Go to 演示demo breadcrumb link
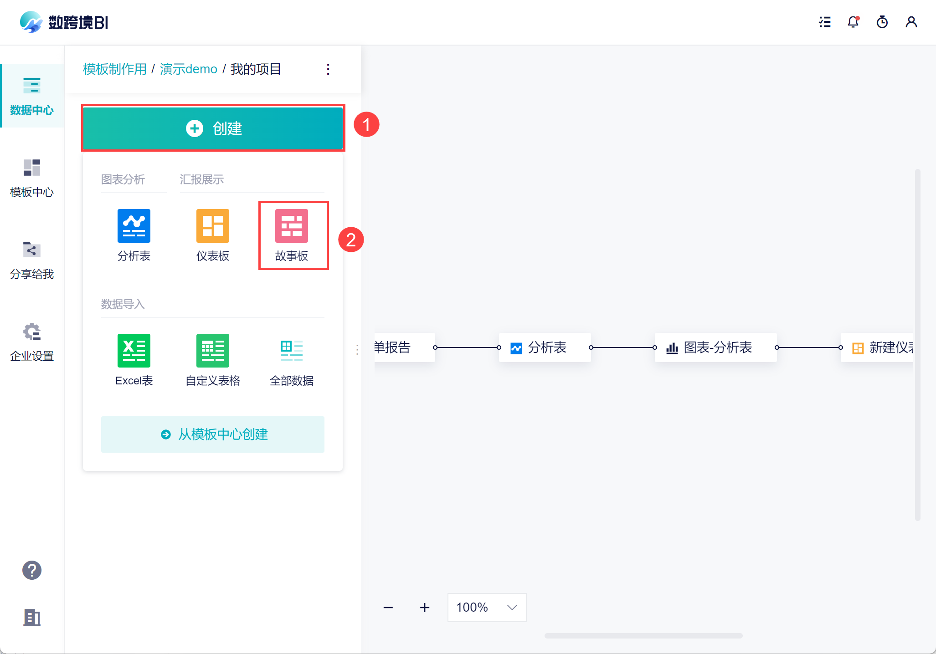 (189, 69)
